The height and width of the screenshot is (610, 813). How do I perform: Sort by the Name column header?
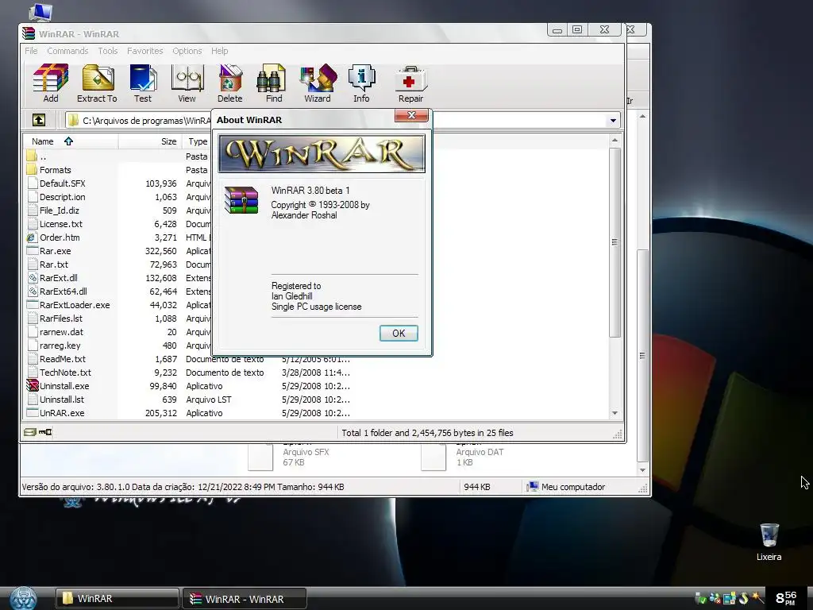coord(70,141)
